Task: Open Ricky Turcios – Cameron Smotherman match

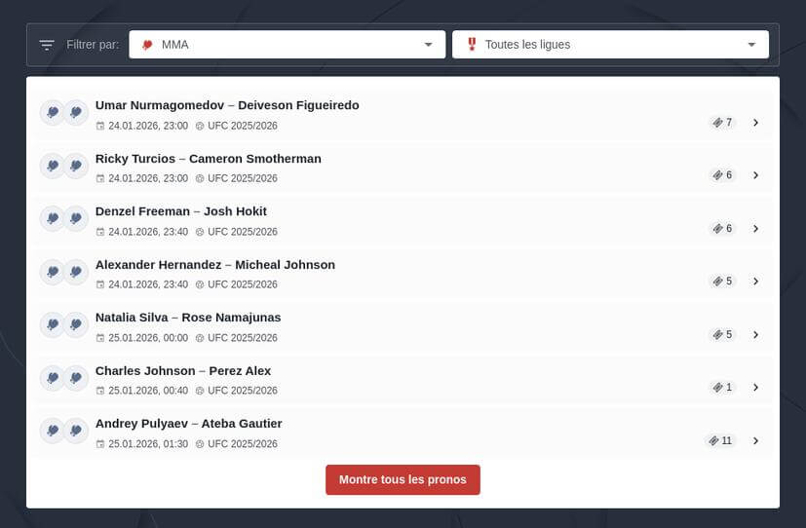Action: pos(208,159)
